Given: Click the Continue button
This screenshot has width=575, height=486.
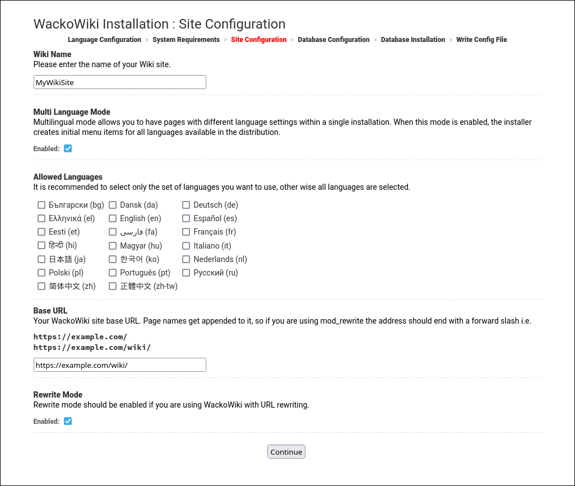Looking at the screenshot, I should (x=286, y=451).
